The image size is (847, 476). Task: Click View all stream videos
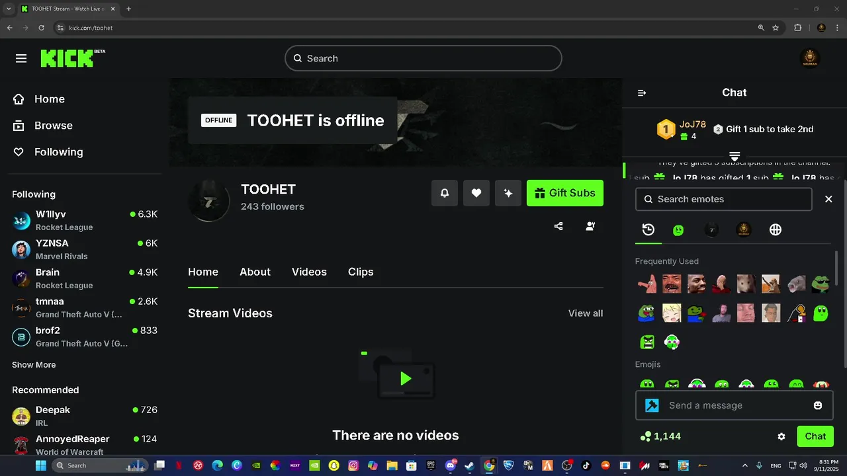(x=586, y=313)
